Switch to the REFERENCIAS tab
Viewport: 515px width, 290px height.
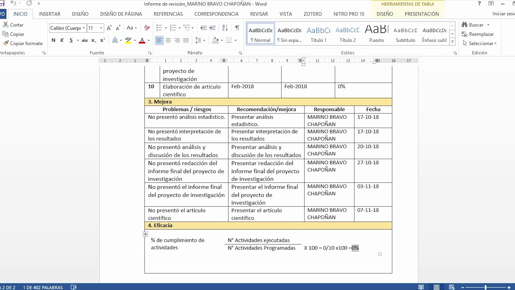(x=168, y=14)
